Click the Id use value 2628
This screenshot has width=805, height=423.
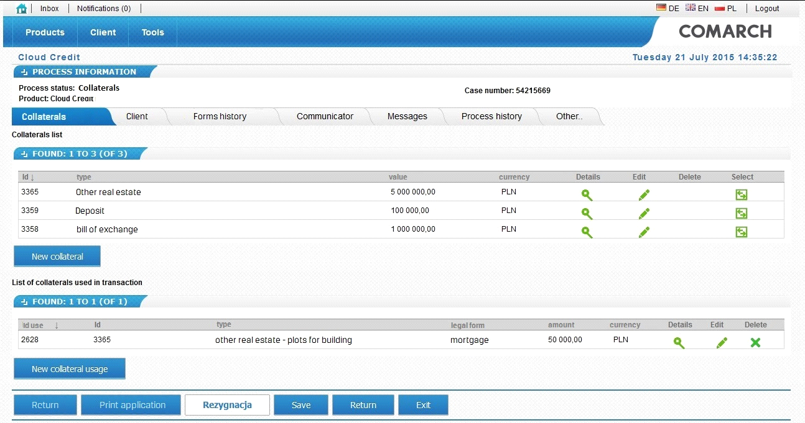(x=30, y=340)
